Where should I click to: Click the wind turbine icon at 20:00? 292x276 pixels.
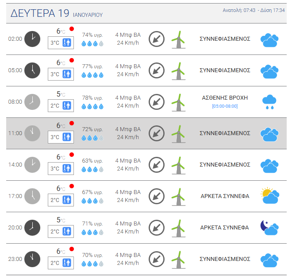(x=178, y=228)
